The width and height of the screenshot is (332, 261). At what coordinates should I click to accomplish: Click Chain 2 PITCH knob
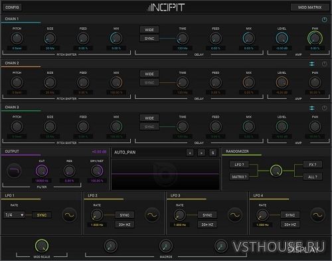coord(17,82)
